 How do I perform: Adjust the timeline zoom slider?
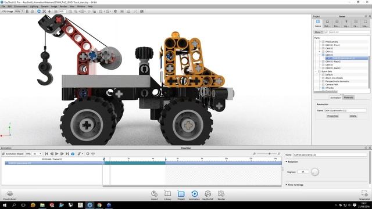click(269, 154)
